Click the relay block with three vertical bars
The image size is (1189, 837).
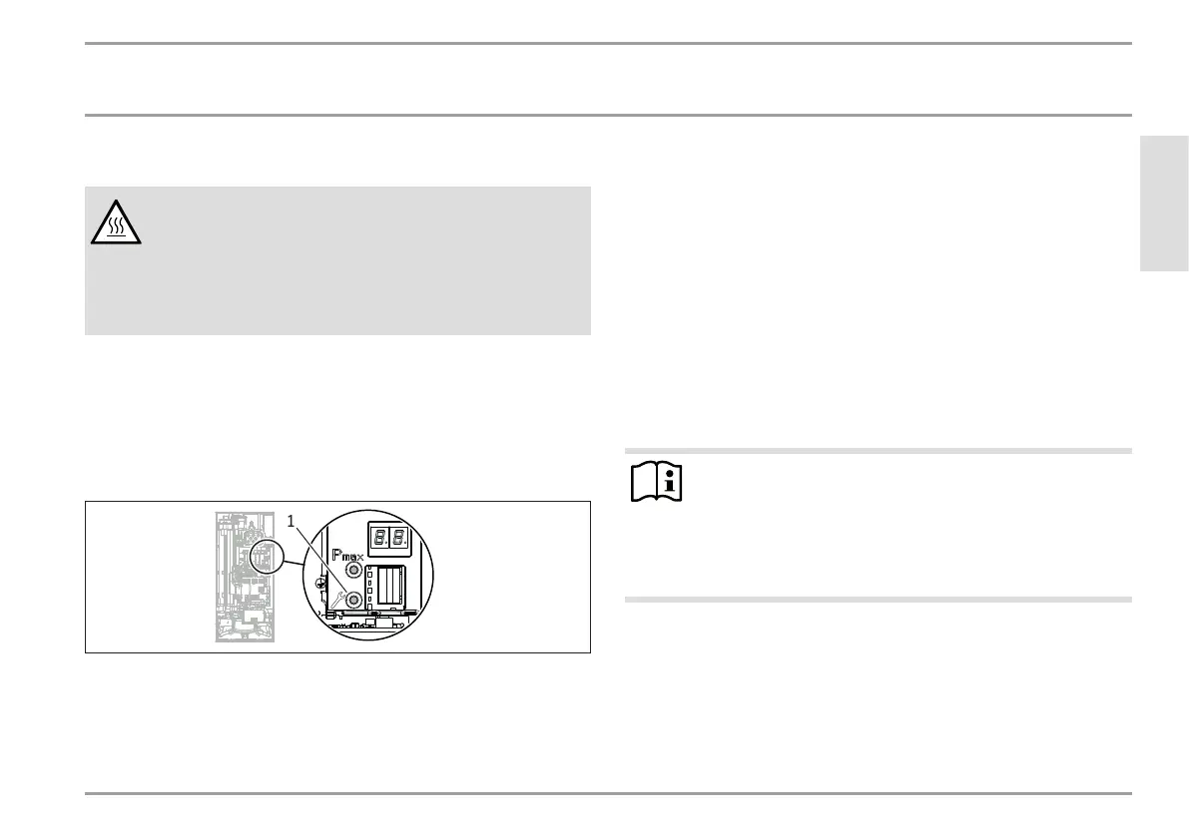pyautogui.click(x=391, y=587)
